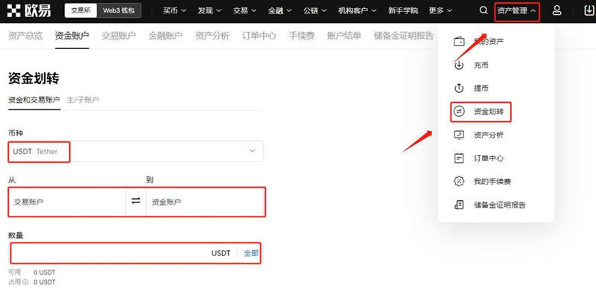The width and height of the screenshot is (596, 297).
Task: Click the search magnifier icon
Action: coord(484,10)
